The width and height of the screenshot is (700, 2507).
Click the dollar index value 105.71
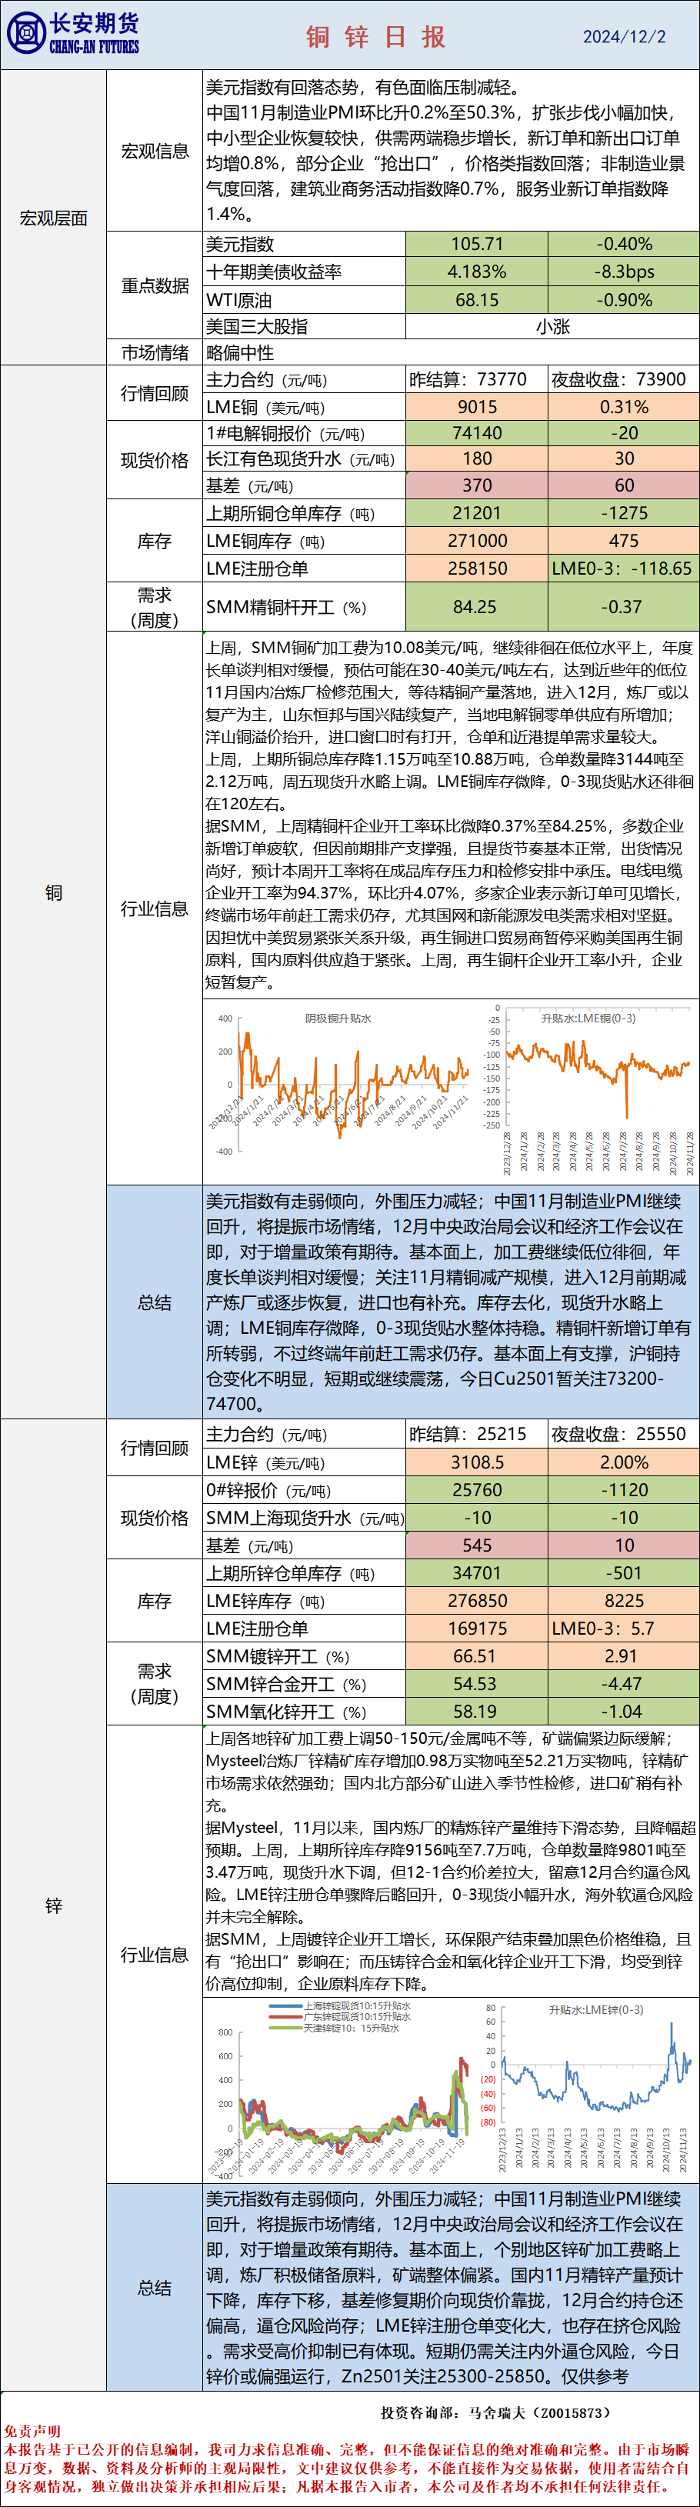tap(477, 245)
